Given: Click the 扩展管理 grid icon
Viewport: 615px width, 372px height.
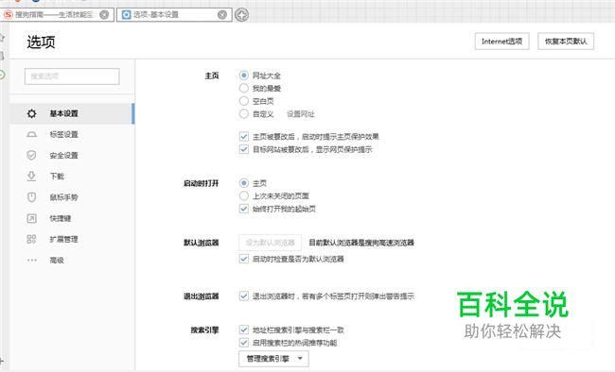Looking at the screenshot, I should click(x=32, y=239).
